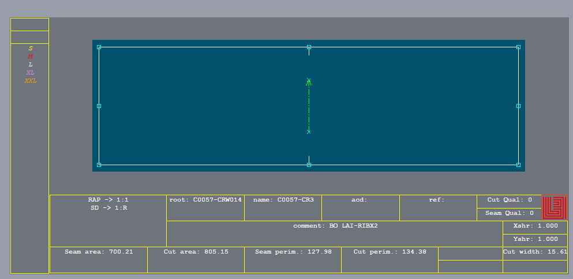Select the lower grain line end marker
The width and height of the screenshot is (573, 279).
click(309, 132)
